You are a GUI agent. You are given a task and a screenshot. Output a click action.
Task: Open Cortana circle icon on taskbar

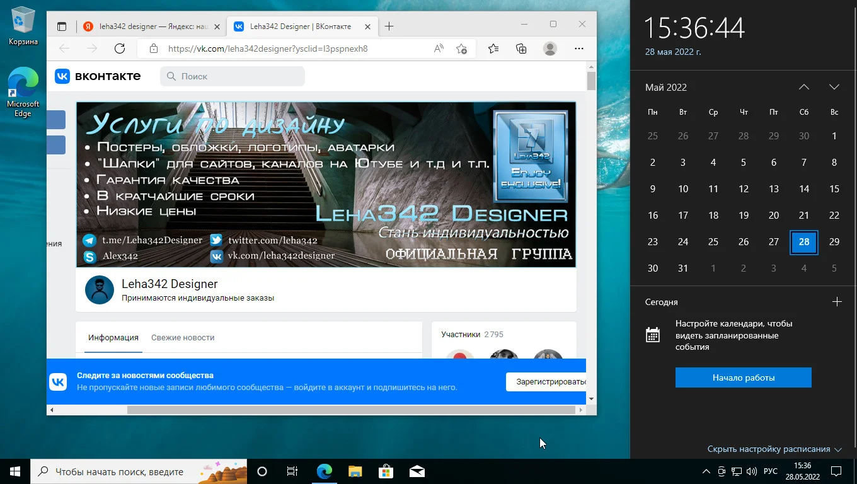click(x=262, y=471)
